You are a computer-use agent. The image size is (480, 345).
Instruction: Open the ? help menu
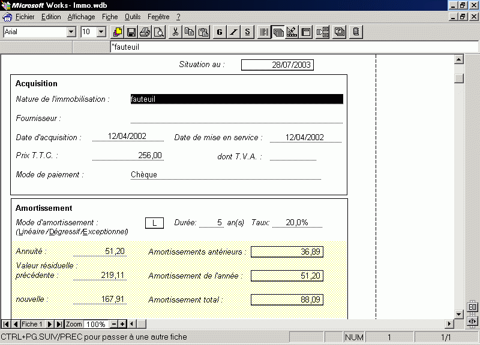coord(178,17)
